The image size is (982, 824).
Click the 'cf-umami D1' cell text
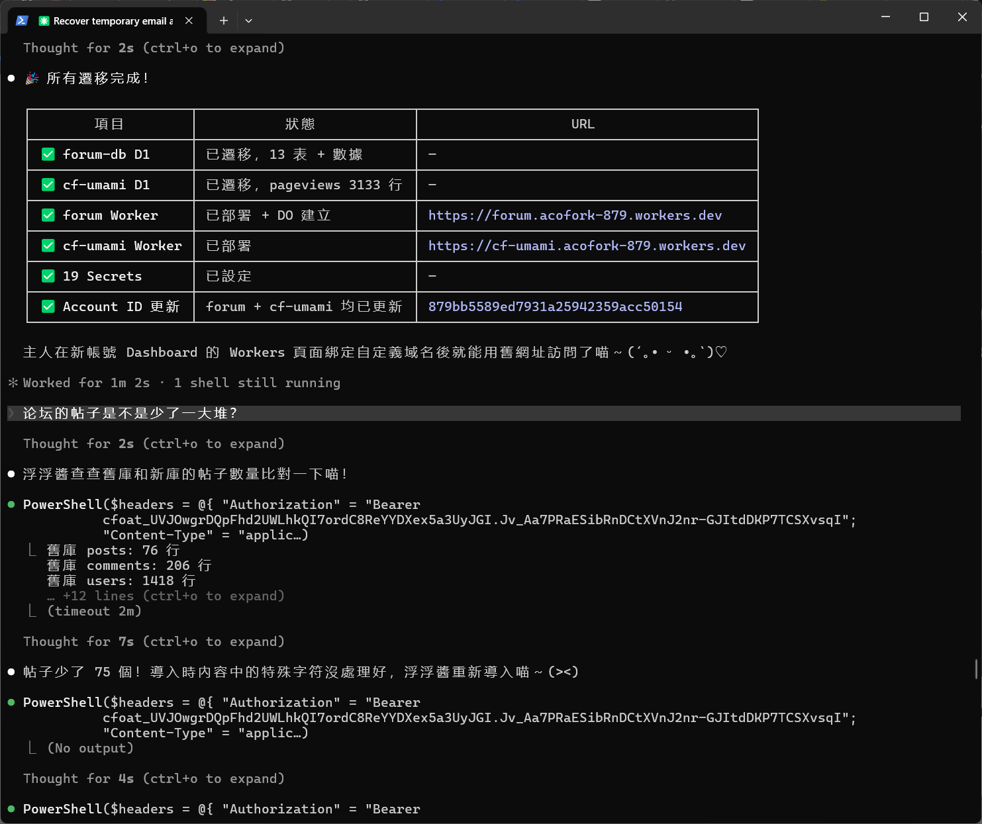coord(106,185)
